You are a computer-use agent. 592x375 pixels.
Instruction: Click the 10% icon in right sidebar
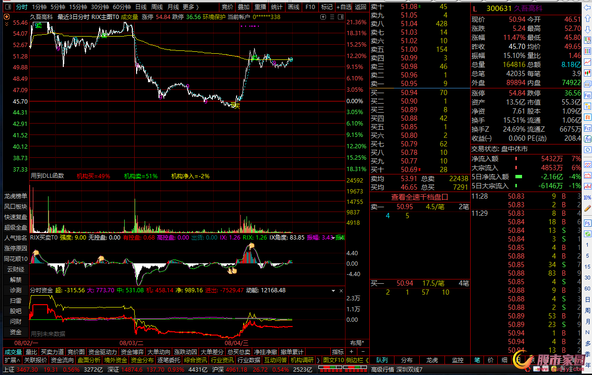point(587,197)
